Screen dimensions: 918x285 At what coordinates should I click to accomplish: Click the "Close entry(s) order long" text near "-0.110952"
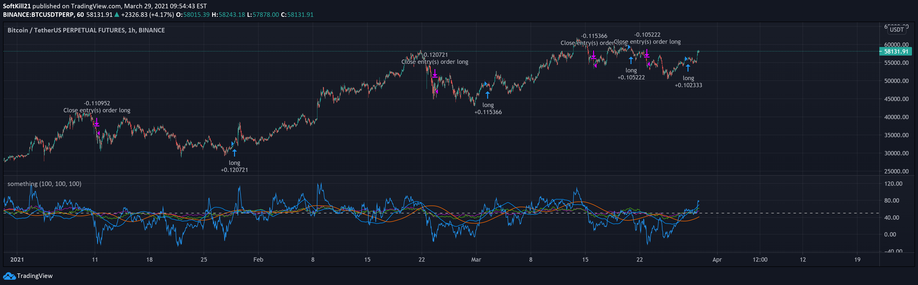[97, 110]
